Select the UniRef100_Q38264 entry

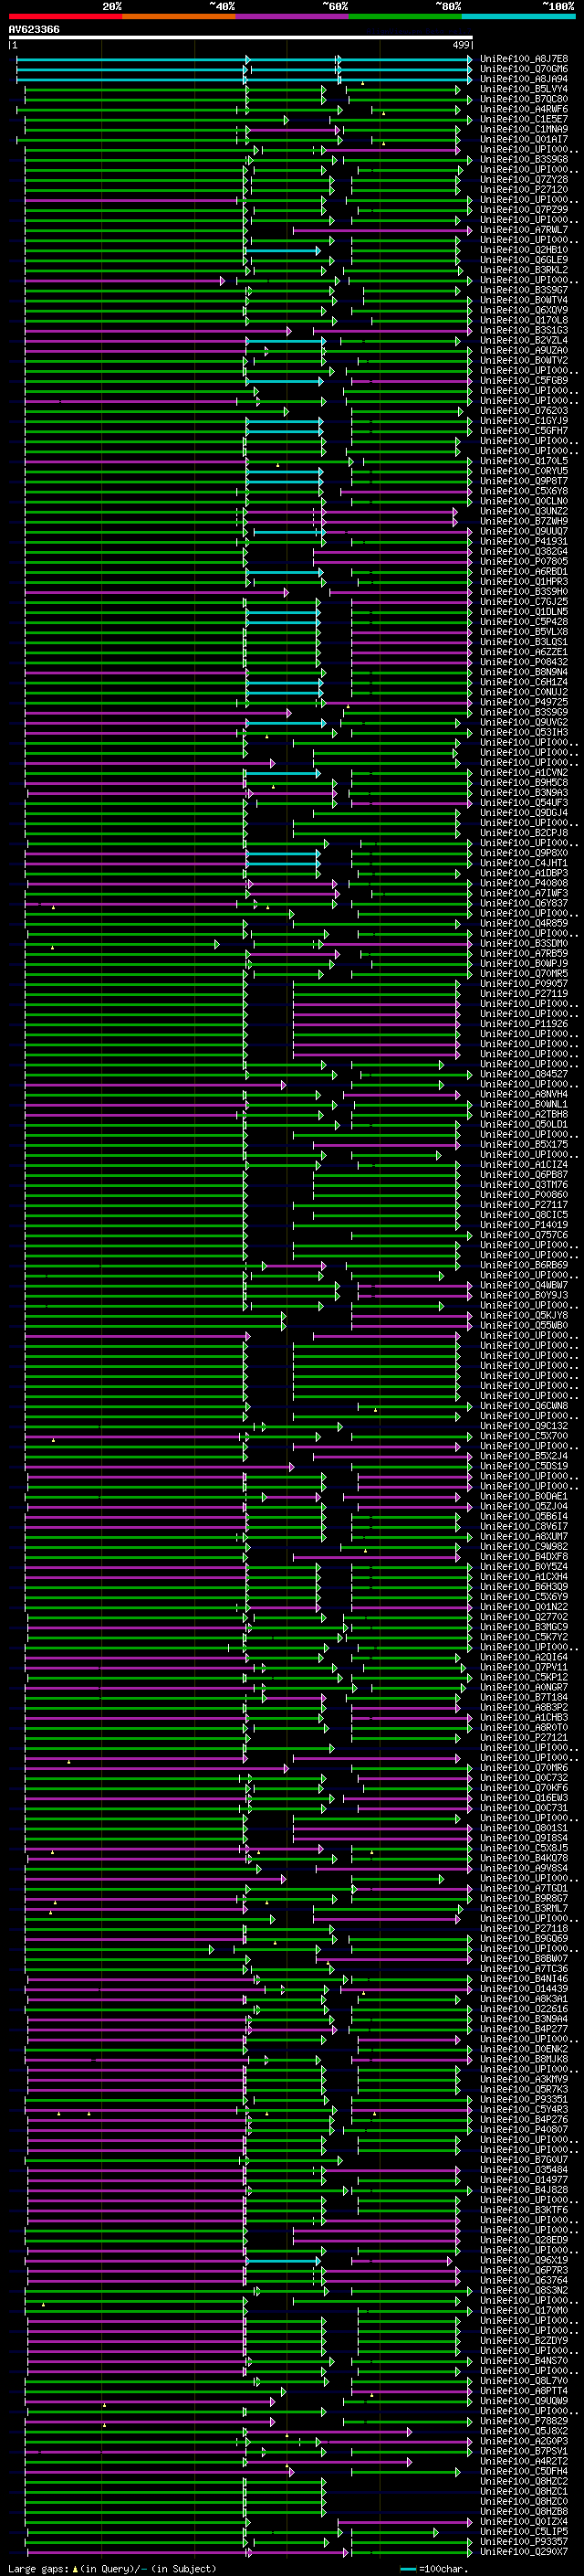click(x=523, y=551)
